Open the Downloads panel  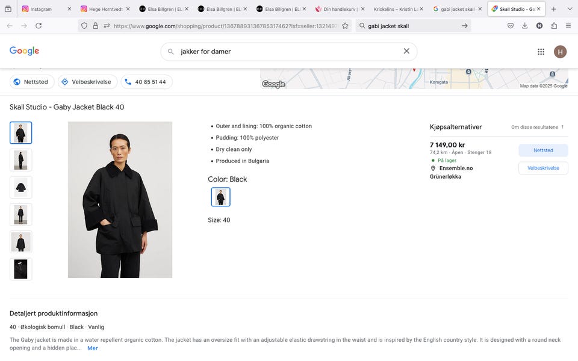[x=525, y=26]
